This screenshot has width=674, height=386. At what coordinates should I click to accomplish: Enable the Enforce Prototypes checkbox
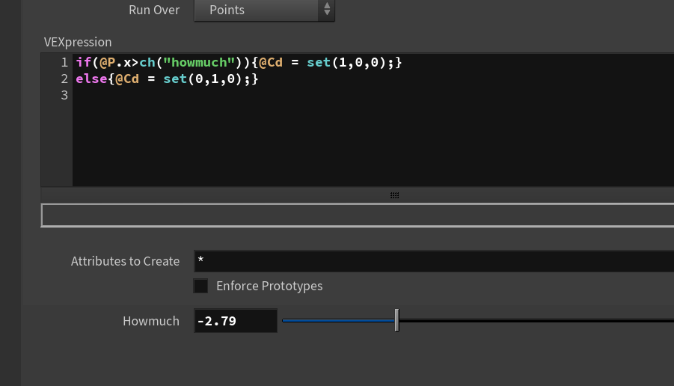point(200,286)
